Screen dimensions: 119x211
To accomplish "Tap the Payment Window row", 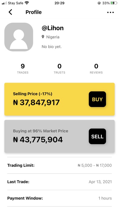I will click(x=59, y=198).
